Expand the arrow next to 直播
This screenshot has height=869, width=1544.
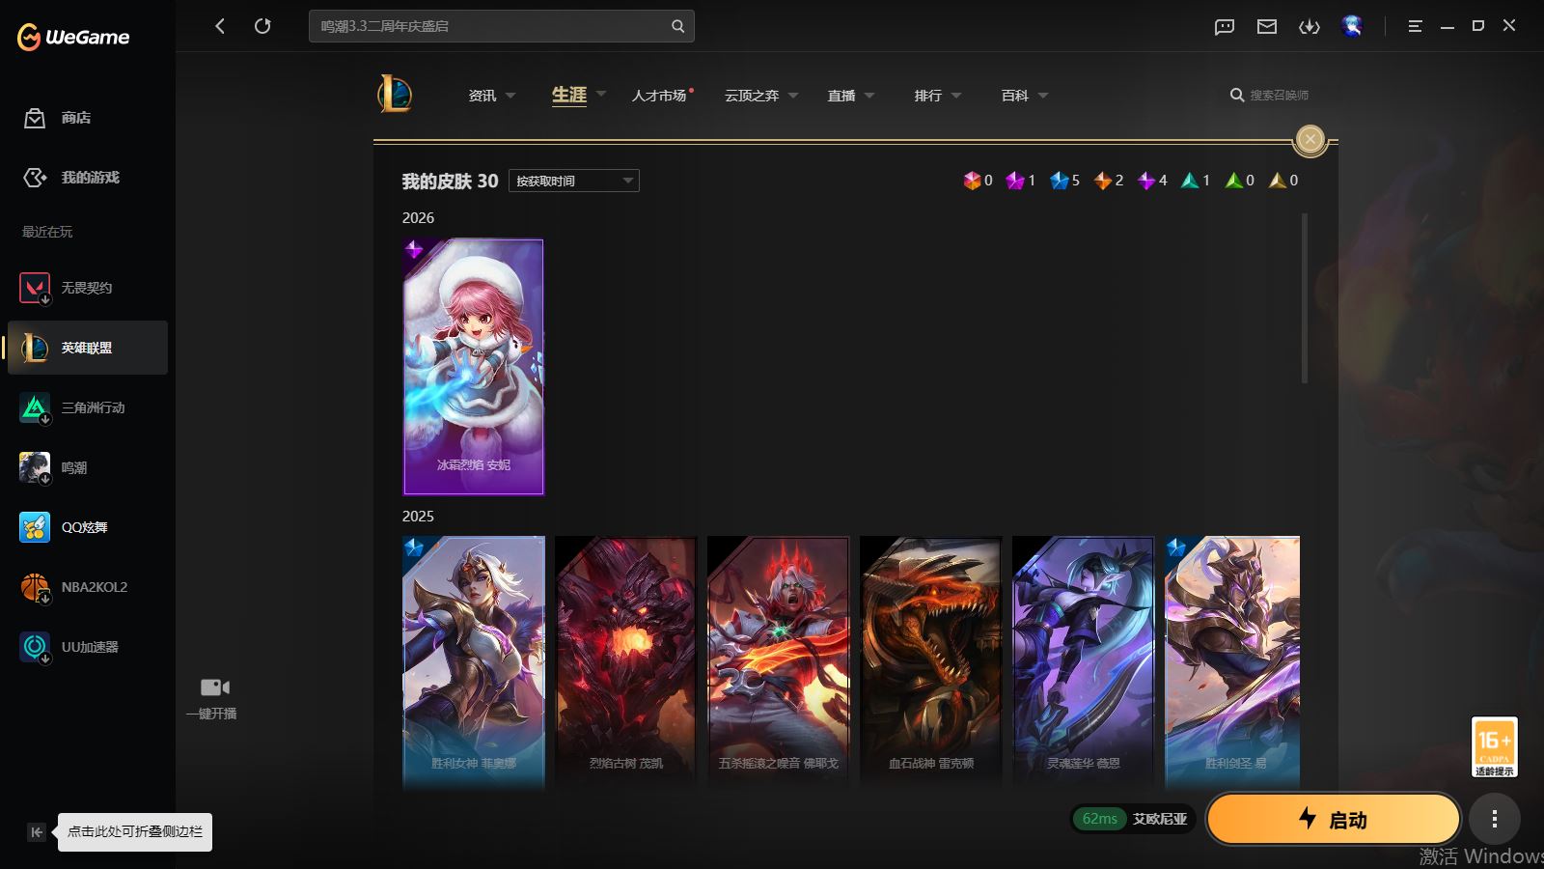click(869, 96)
